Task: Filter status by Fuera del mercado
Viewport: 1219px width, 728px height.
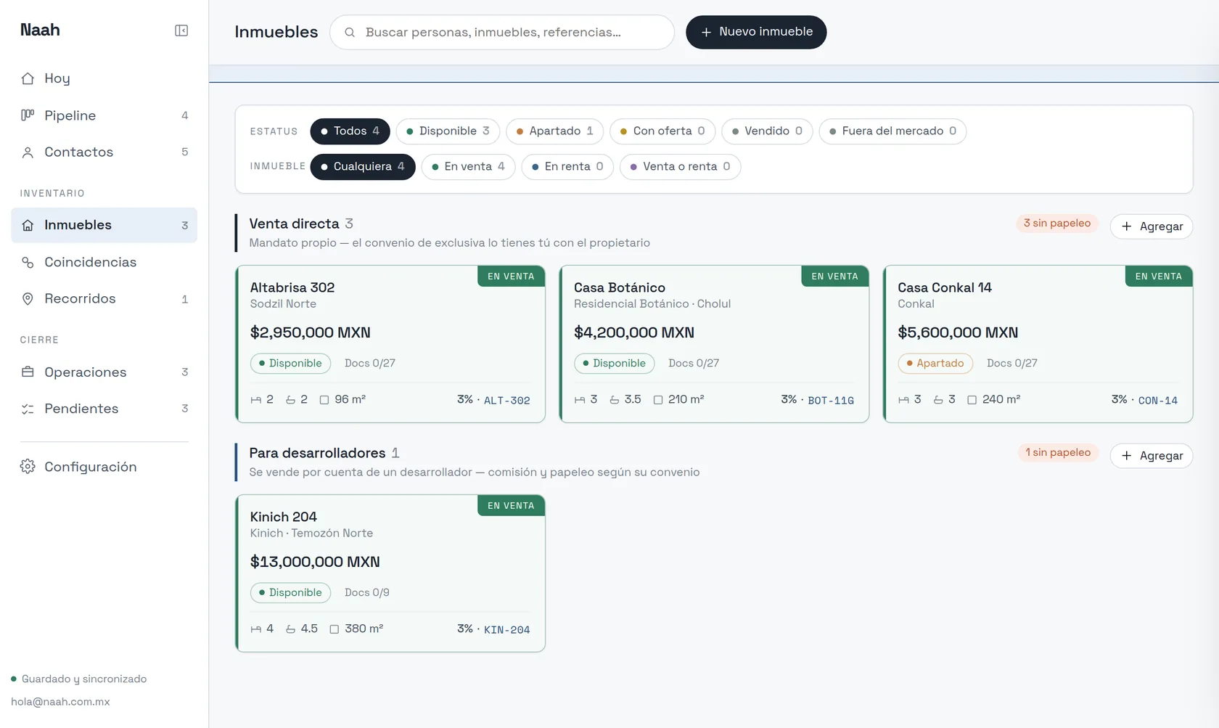Action: point(892,131)
